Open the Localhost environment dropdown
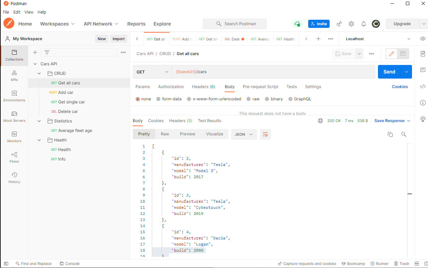The height and width of the screenshot is (268, 428). [379, 39]
